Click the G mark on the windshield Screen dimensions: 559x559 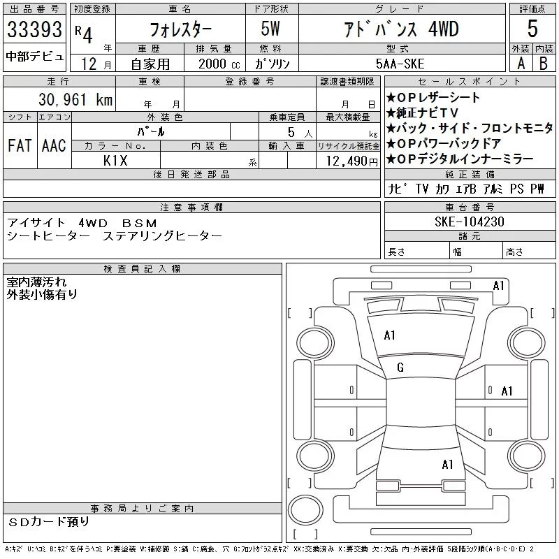point(400,368)
